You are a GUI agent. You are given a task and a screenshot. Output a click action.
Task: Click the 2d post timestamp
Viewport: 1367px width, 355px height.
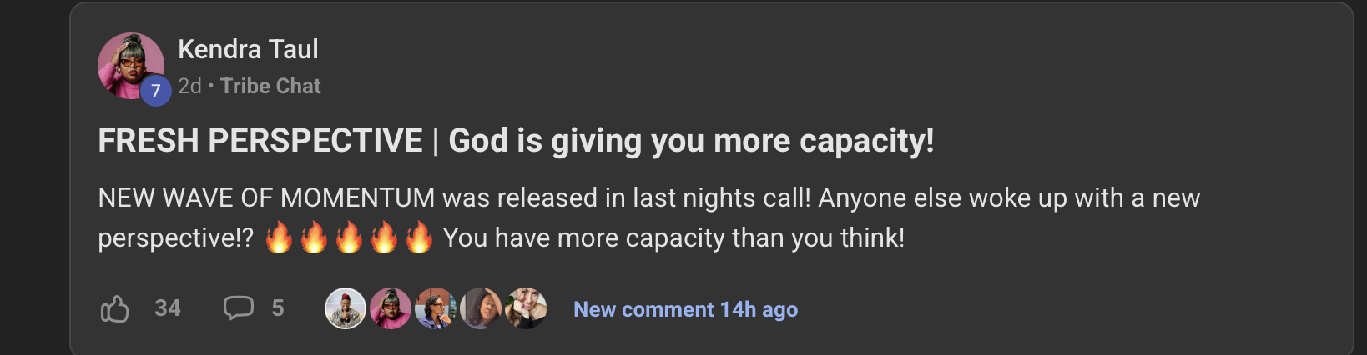pos(189,86)
